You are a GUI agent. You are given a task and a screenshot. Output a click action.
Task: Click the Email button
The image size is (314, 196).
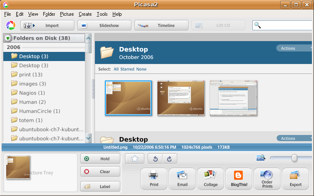(x=182, y=179)
